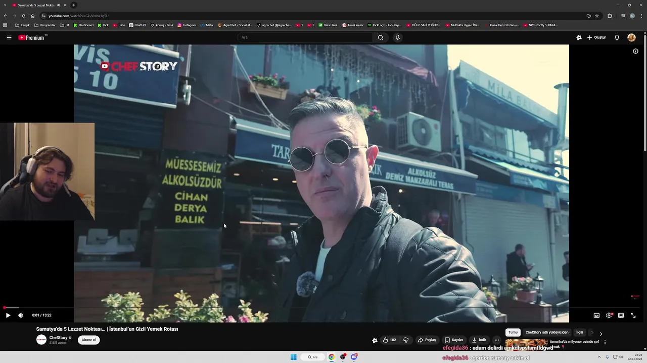Viewport: 647px width, 363px height.
Task: Open video player settings gear
Action: click(609, 315)
